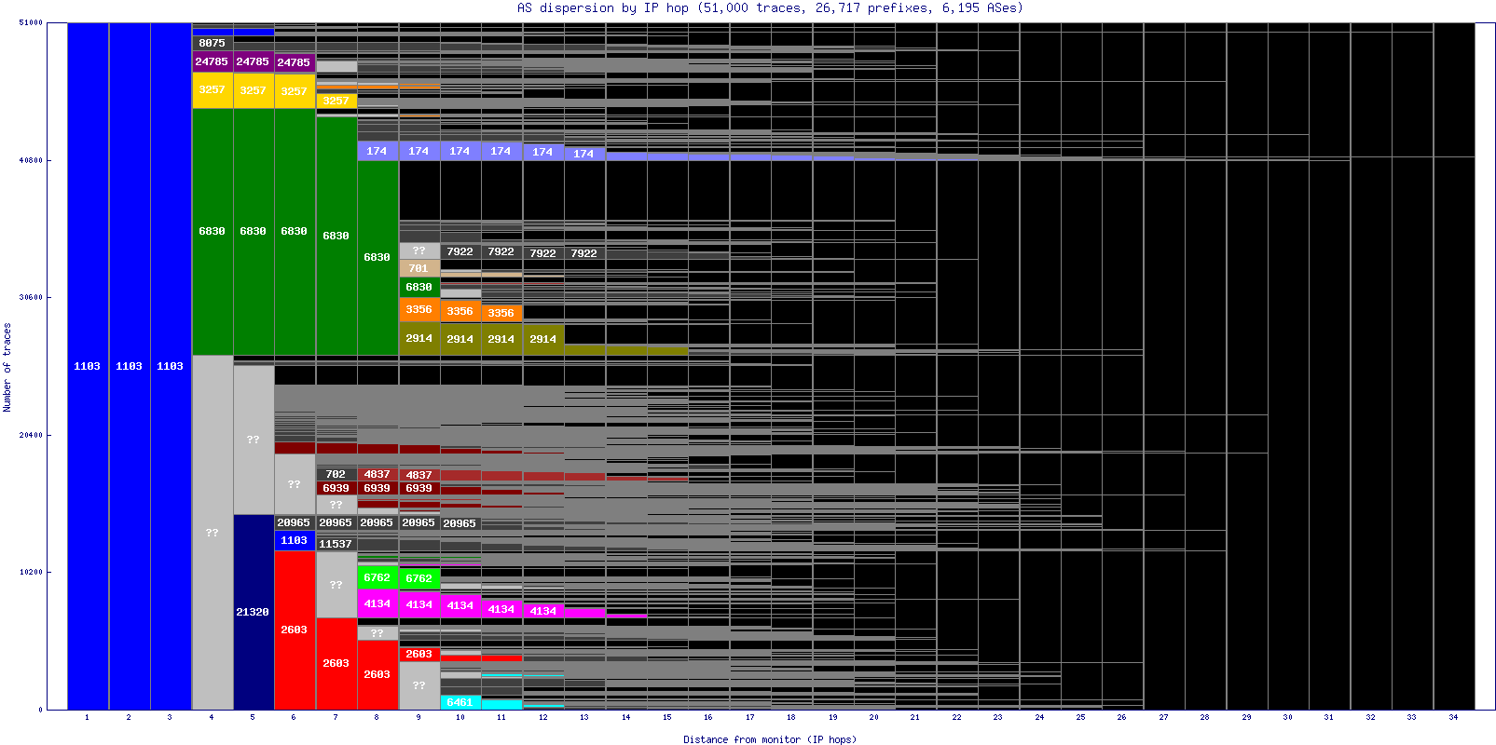1496x745 pixels.
Task: Select the navy 21320 block in hop 5 column
Action: [x=253, y=612]
